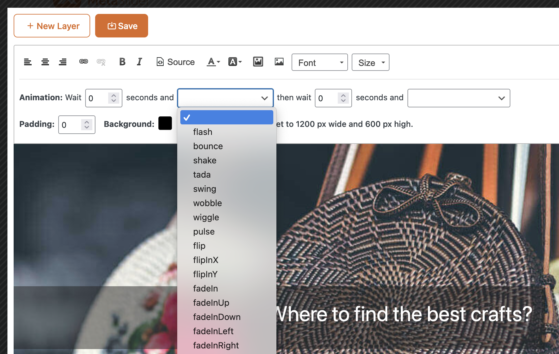Click the New Layer button

pos(52,26)
